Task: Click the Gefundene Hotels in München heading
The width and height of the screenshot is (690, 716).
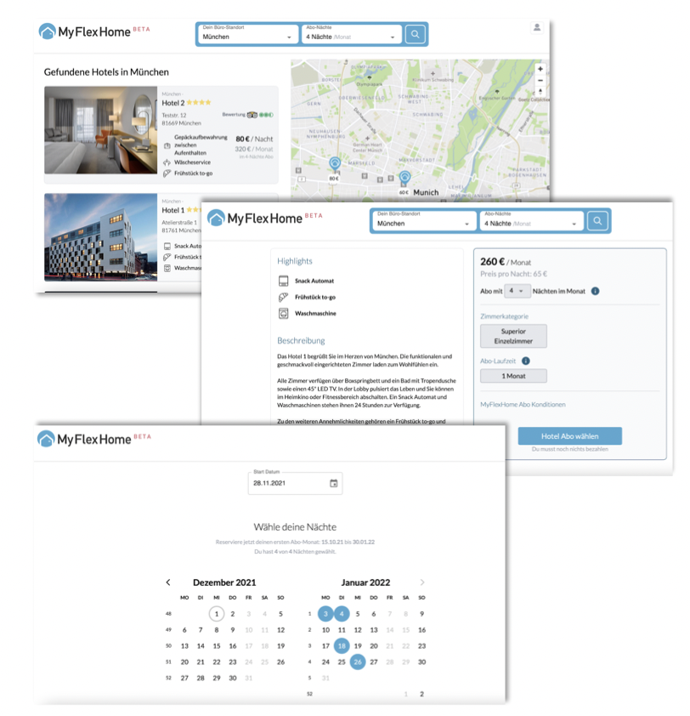Action: 106,72
